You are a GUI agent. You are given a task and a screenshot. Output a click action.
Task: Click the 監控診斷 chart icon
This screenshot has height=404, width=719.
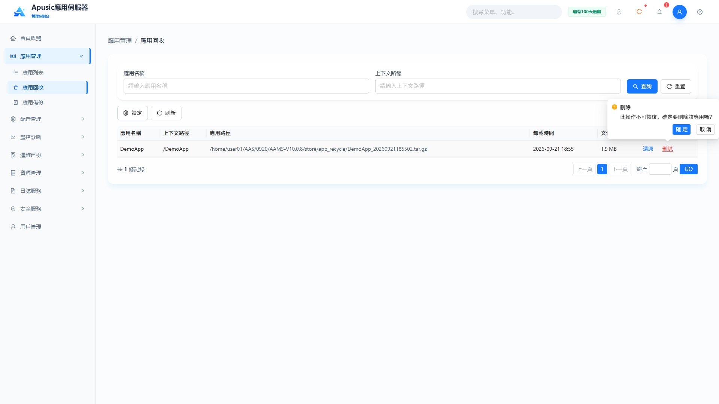13,137
